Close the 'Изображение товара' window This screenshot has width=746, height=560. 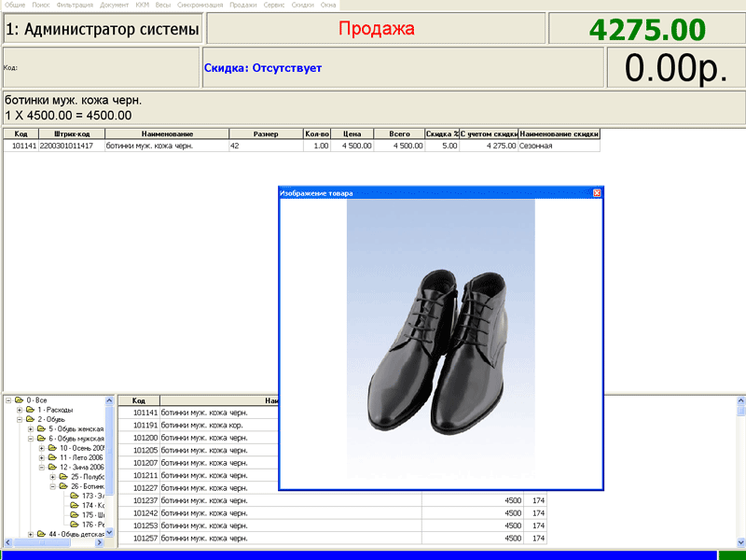click(x=597, y=193)
